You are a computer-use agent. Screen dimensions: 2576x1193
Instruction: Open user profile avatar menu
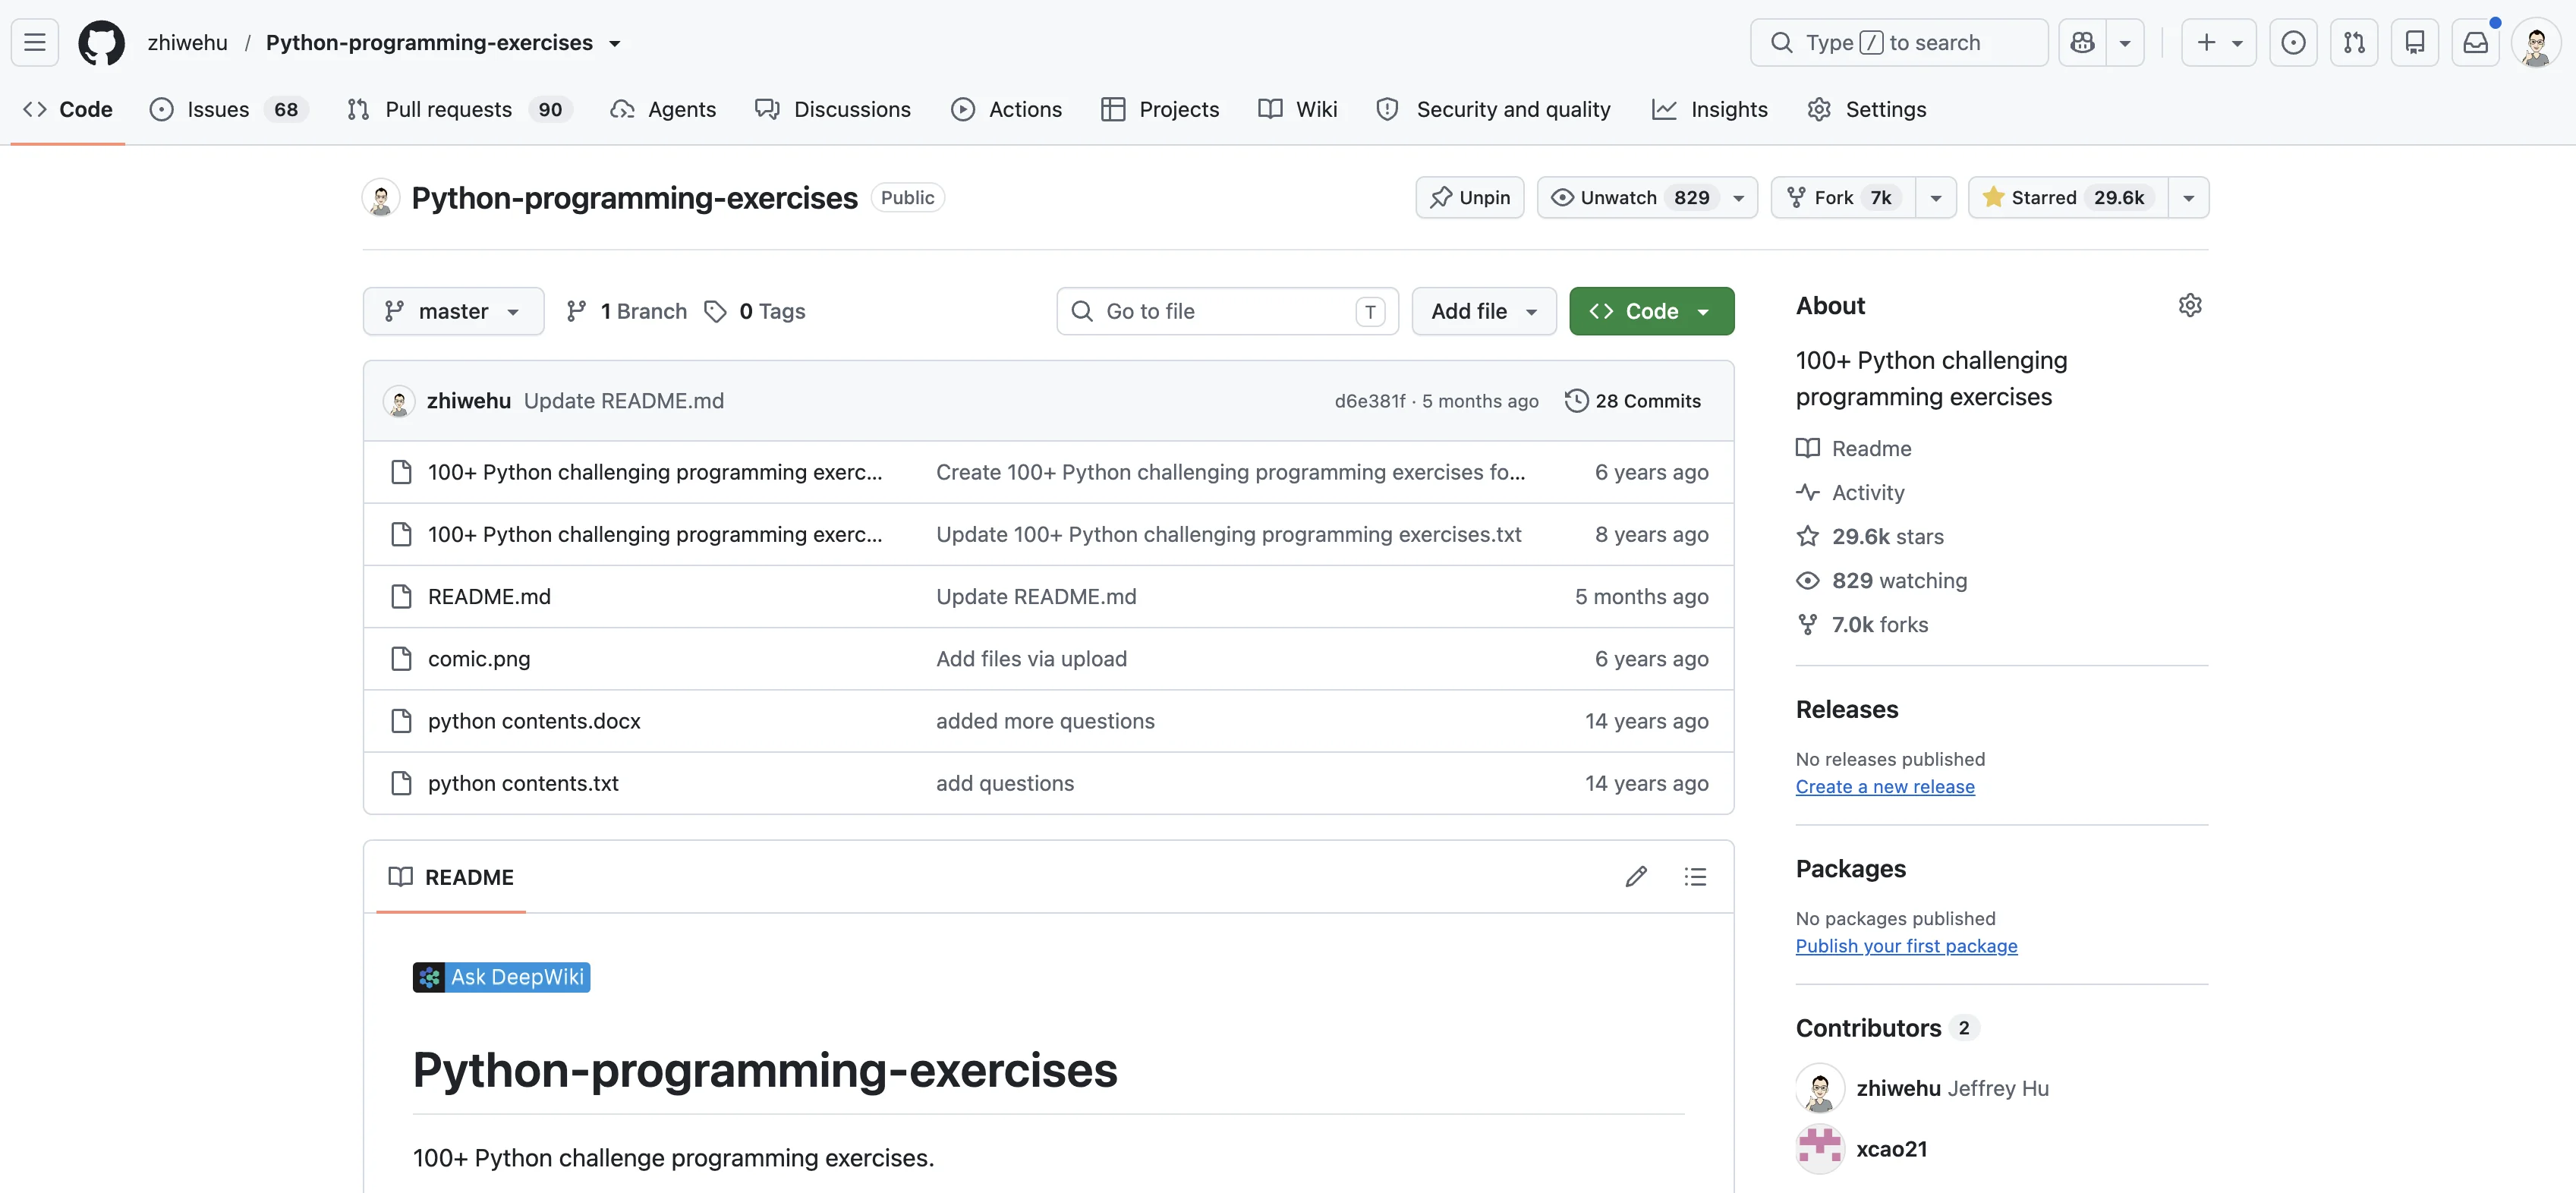(2536, 42)
